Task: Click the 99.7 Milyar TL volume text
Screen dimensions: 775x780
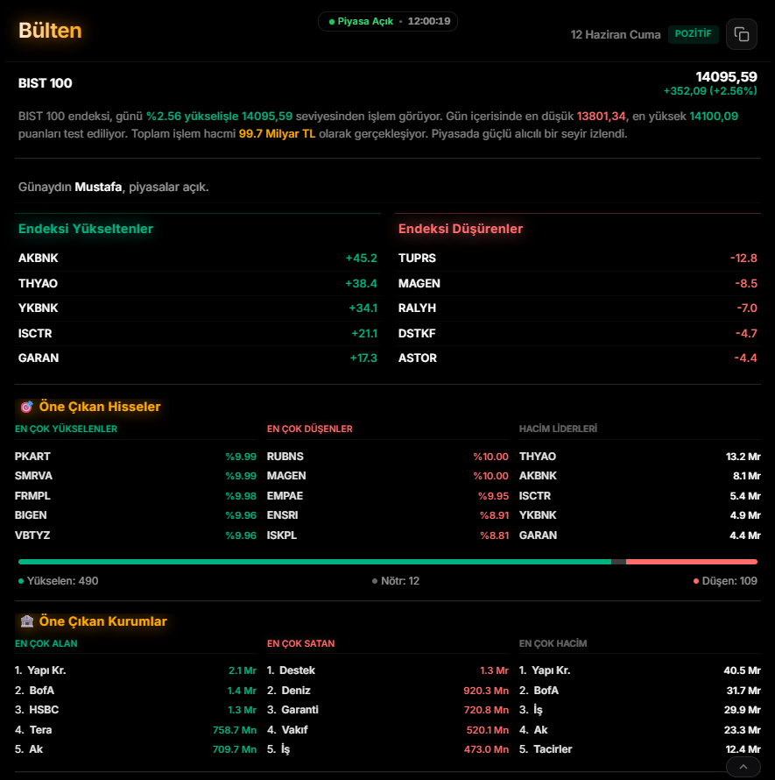Action: (277, 134)
